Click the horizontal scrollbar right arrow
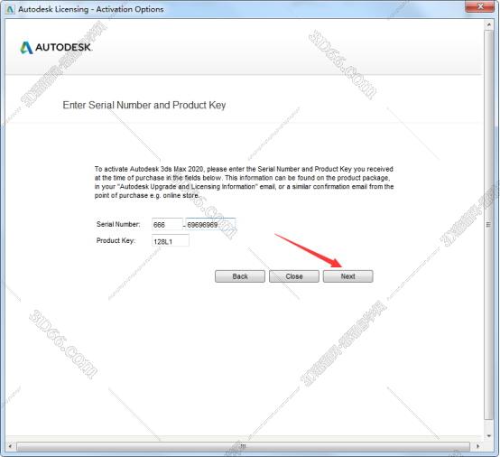Screen dimensions: 500x457 [x=477, y=446]
